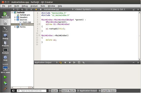The width and height of the screenshot is (141, 93).
Task: Go forward in editor navigation history
Action: (41, 9)
